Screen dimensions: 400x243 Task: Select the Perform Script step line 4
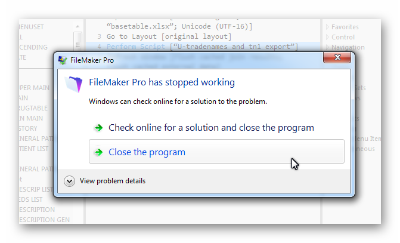203,47
